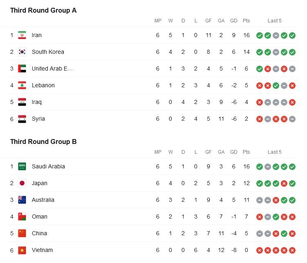Viewport: 307px width, 263px height.
Task: Click the Australia flag icon
Action: pyautogui.click(x=22, y=200)
